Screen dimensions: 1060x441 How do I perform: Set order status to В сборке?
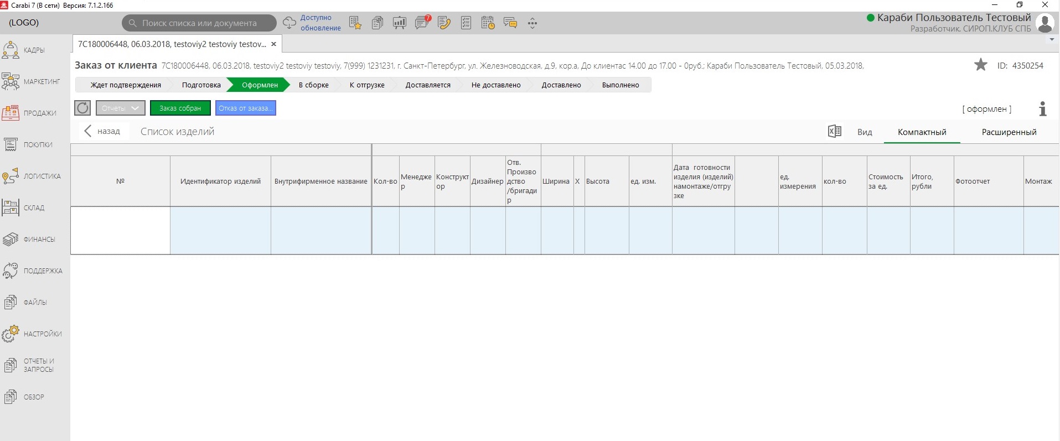click(313, 85)
